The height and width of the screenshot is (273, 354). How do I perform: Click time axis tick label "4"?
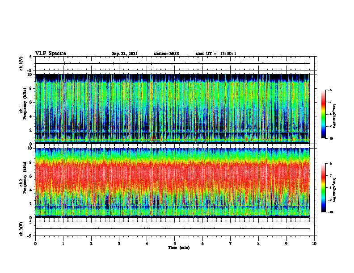pos(147,244)
